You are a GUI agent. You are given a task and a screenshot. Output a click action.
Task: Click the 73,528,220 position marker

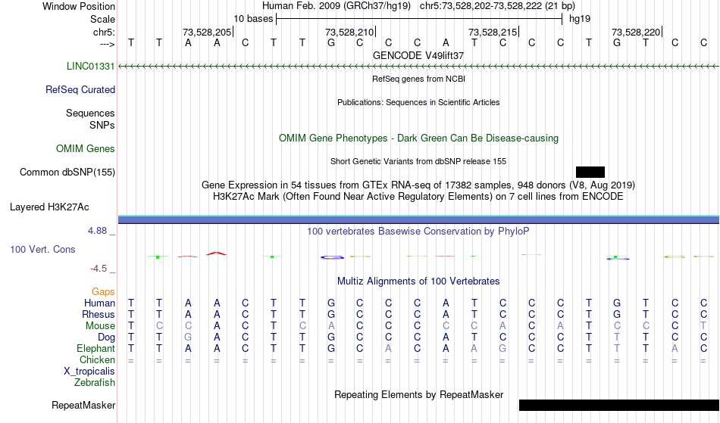coord(637,32)
